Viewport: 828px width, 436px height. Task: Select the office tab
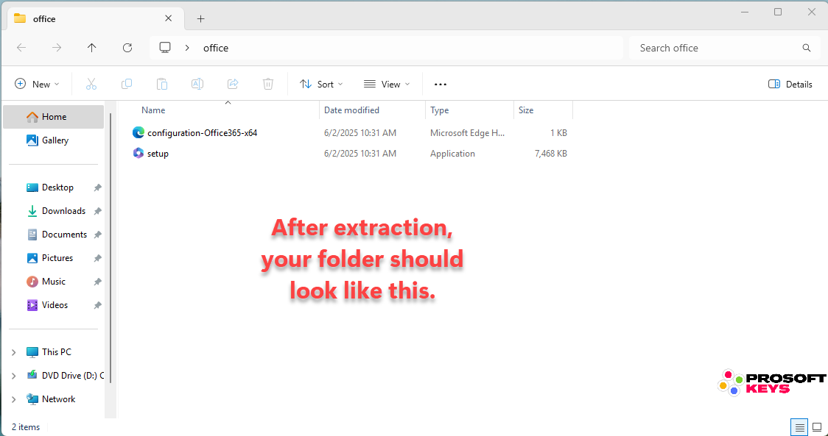[44, 18]
